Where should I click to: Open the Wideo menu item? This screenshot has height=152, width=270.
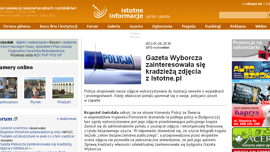261,26
